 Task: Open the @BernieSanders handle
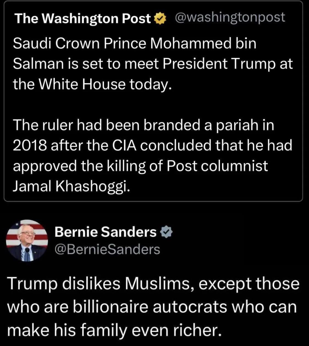107,249
